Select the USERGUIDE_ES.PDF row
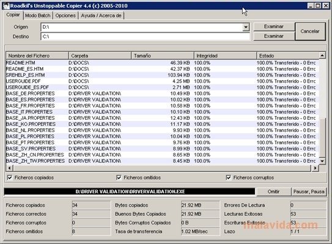 pyautogui.click(x=162, y=87)
